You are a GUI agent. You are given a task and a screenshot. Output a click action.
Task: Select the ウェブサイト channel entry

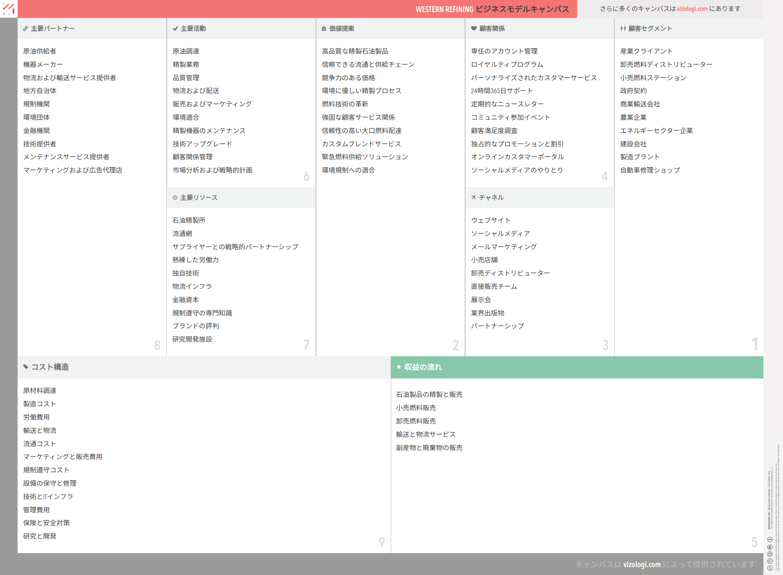(x=491, y=220)
